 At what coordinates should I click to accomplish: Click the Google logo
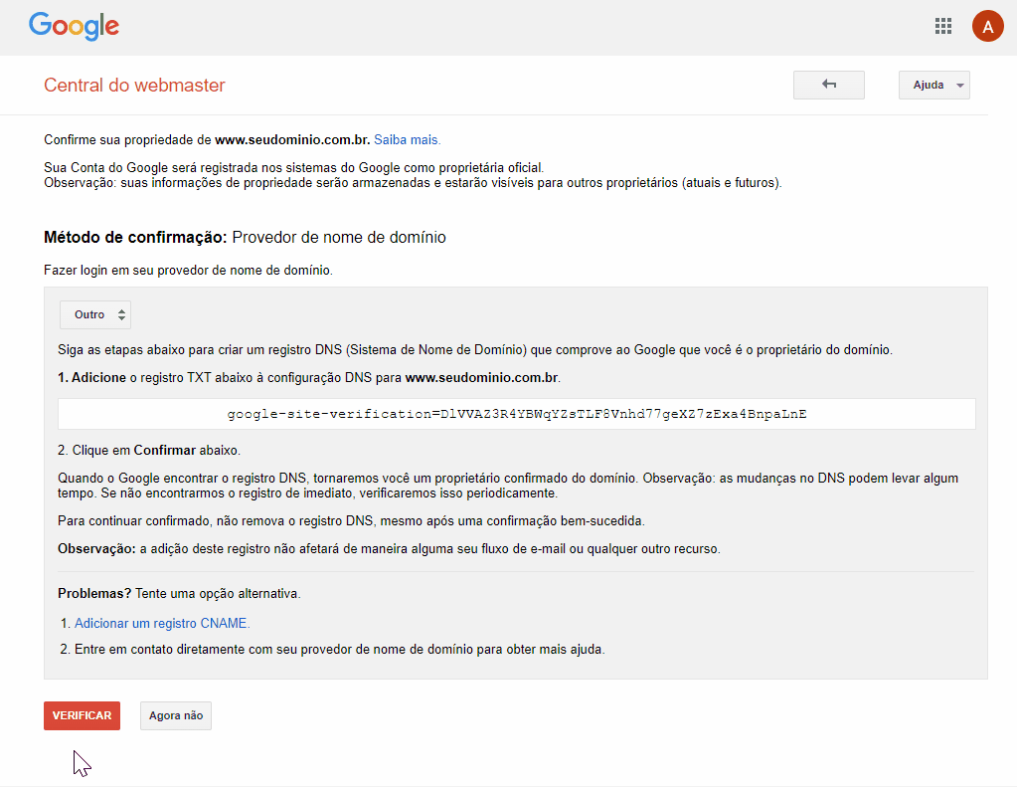74,26
